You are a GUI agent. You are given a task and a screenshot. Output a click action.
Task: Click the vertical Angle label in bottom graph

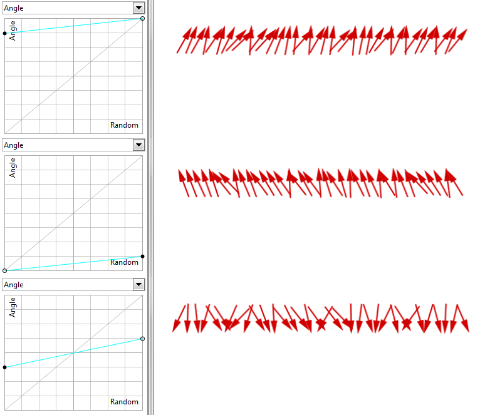(x=13, y=307)
